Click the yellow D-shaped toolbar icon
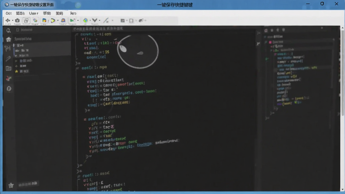This screenshot has height=194, width=345. pyautogui.click(x=53, y=21)
